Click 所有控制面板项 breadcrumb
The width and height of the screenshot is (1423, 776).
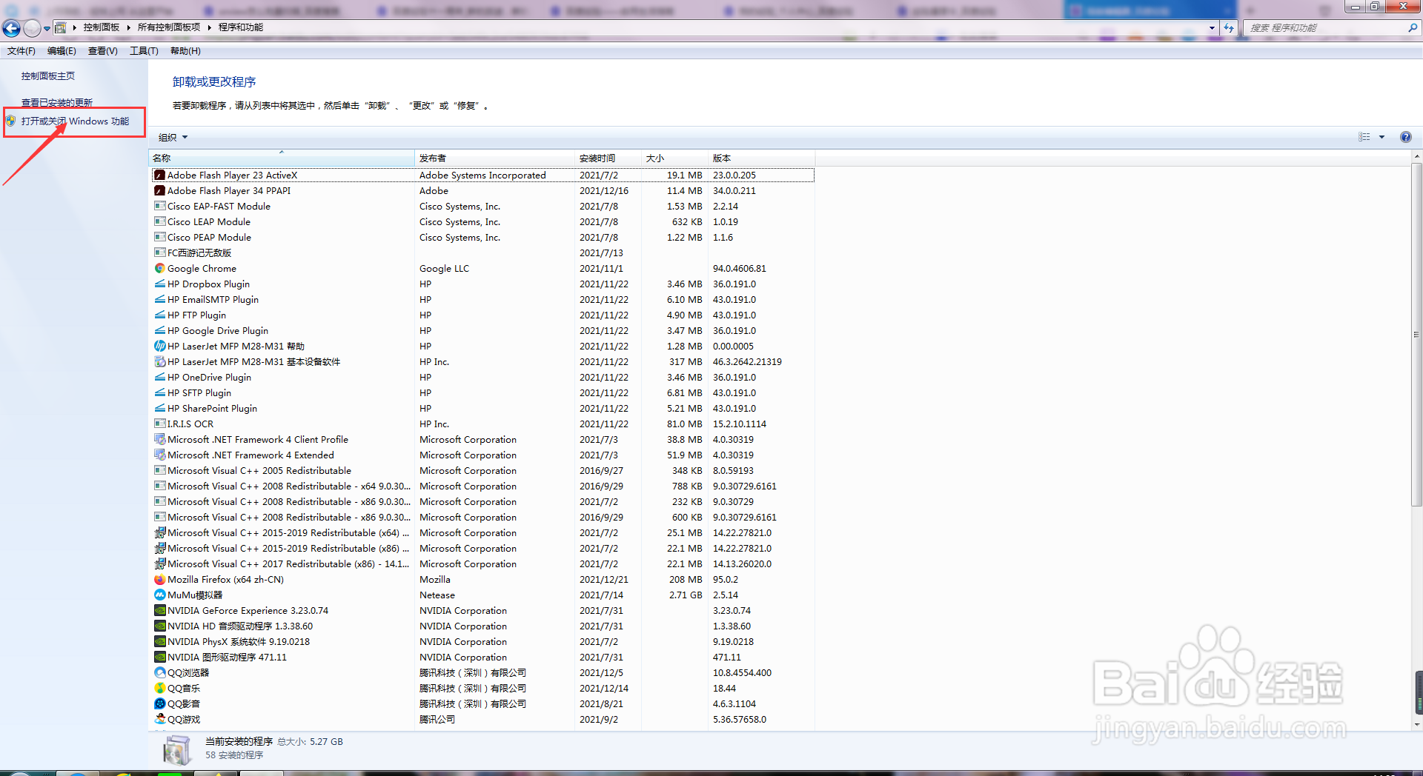[x=169, y=27]
